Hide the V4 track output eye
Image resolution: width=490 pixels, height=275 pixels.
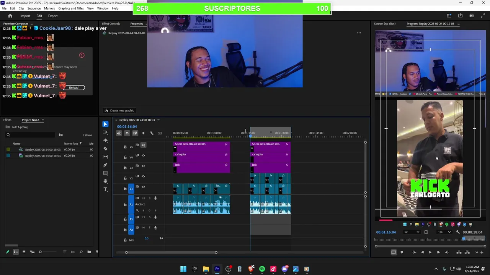tap(143, 155)
